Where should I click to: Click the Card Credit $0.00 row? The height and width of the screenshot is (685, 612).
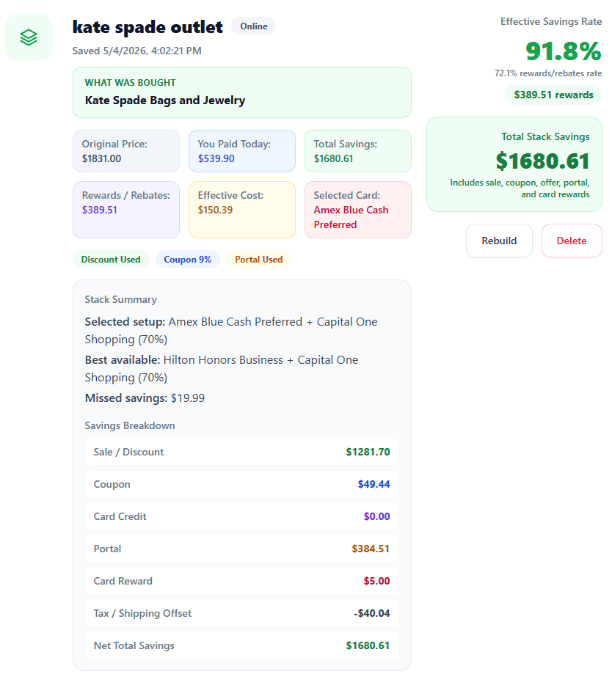pos(242,516)
